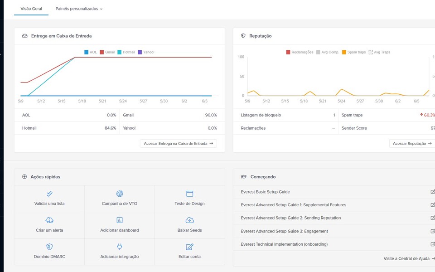Toggle the Avg Traps legend entry

tap(379, 52)
